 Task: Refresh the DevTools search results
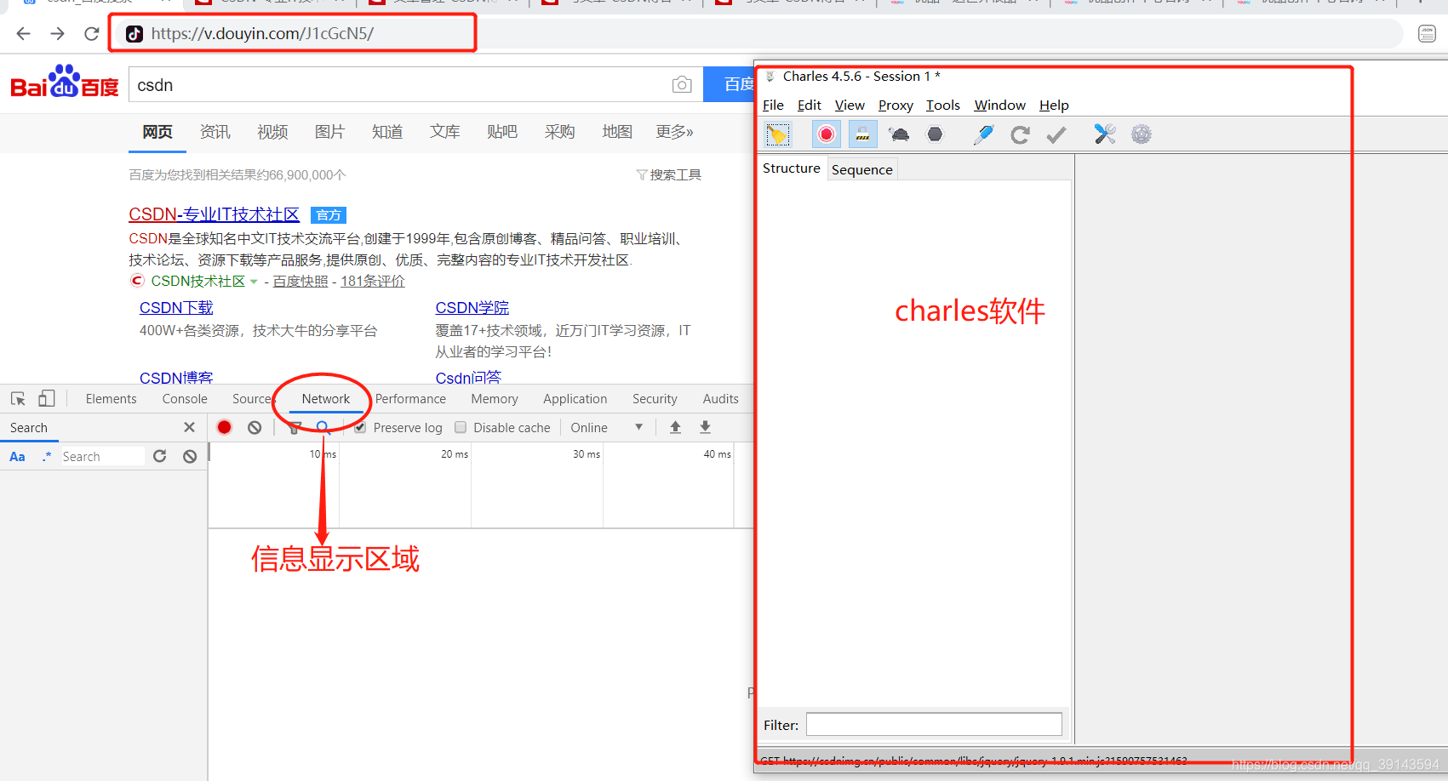click(159, 456)
